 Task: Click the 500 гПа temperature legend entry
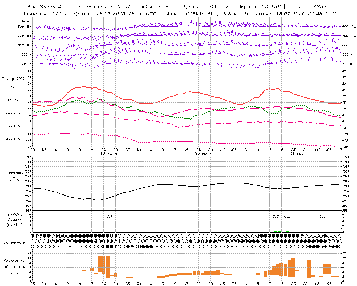[x=13, y=140]
